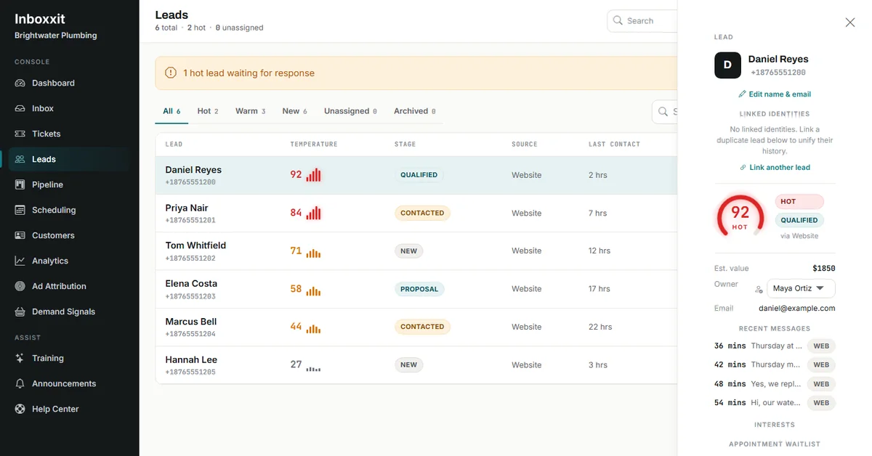Screen dimensions: 872x456
Task: Click NEW stage badge for Tom Whitfield
Action: [x=409, y=251]
